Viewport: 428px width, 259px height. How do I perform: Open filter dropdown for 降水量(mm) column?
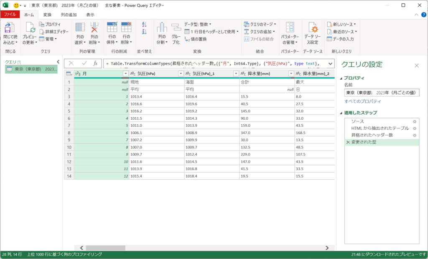(x=291, y=73)
